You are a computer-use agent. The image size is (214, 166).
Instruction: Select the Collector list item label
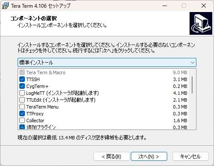point(35,121)
